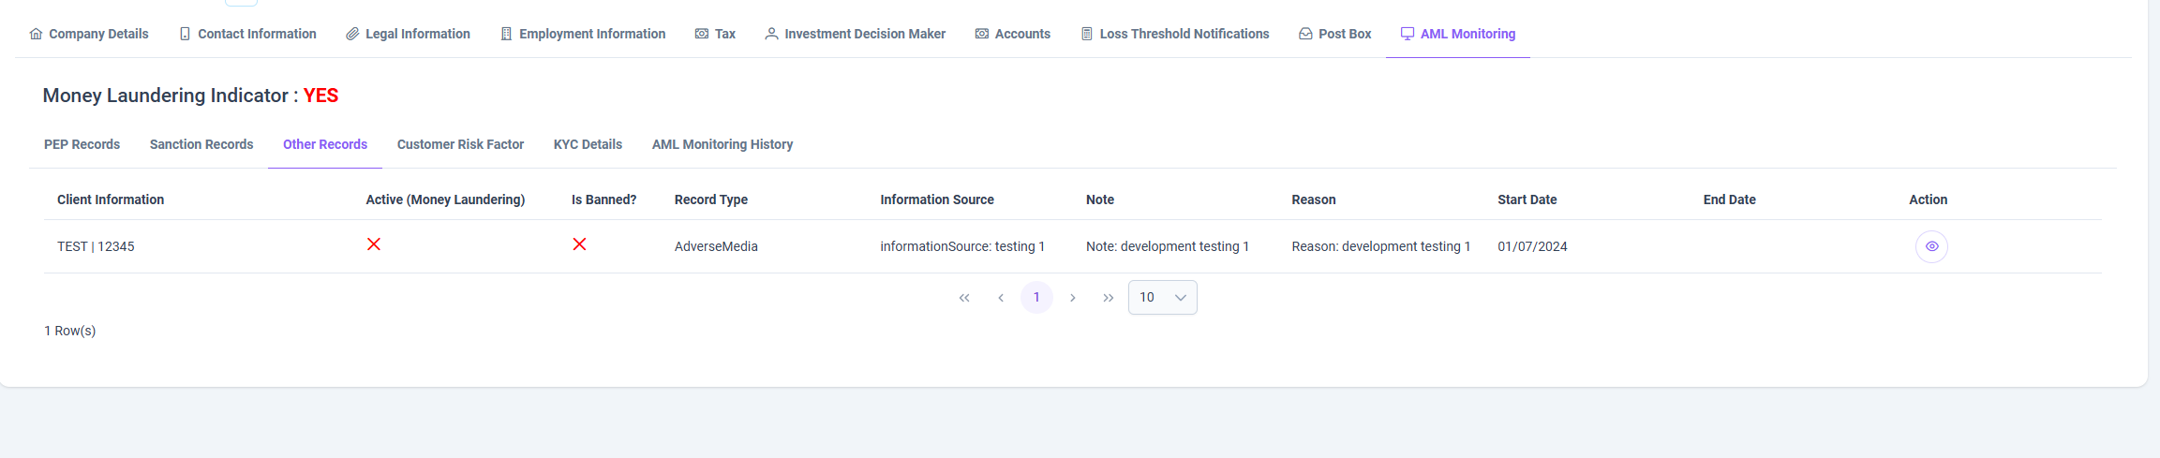Click the informationSource: testing 1 cell

962,246
